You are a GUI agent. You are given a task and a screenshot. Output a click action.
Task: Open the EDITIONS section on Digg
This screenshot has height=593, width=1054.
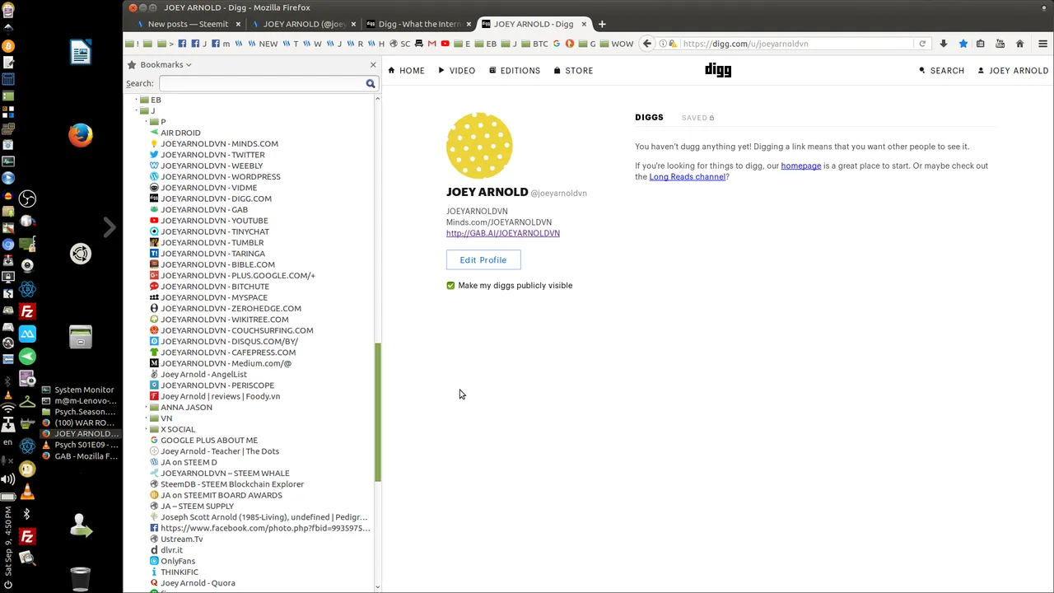515,71
